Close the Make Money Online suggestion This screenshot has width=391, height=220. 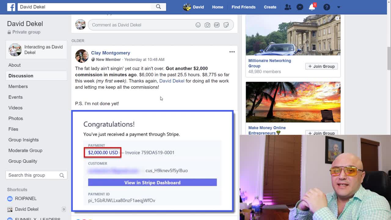coord(337,86)
